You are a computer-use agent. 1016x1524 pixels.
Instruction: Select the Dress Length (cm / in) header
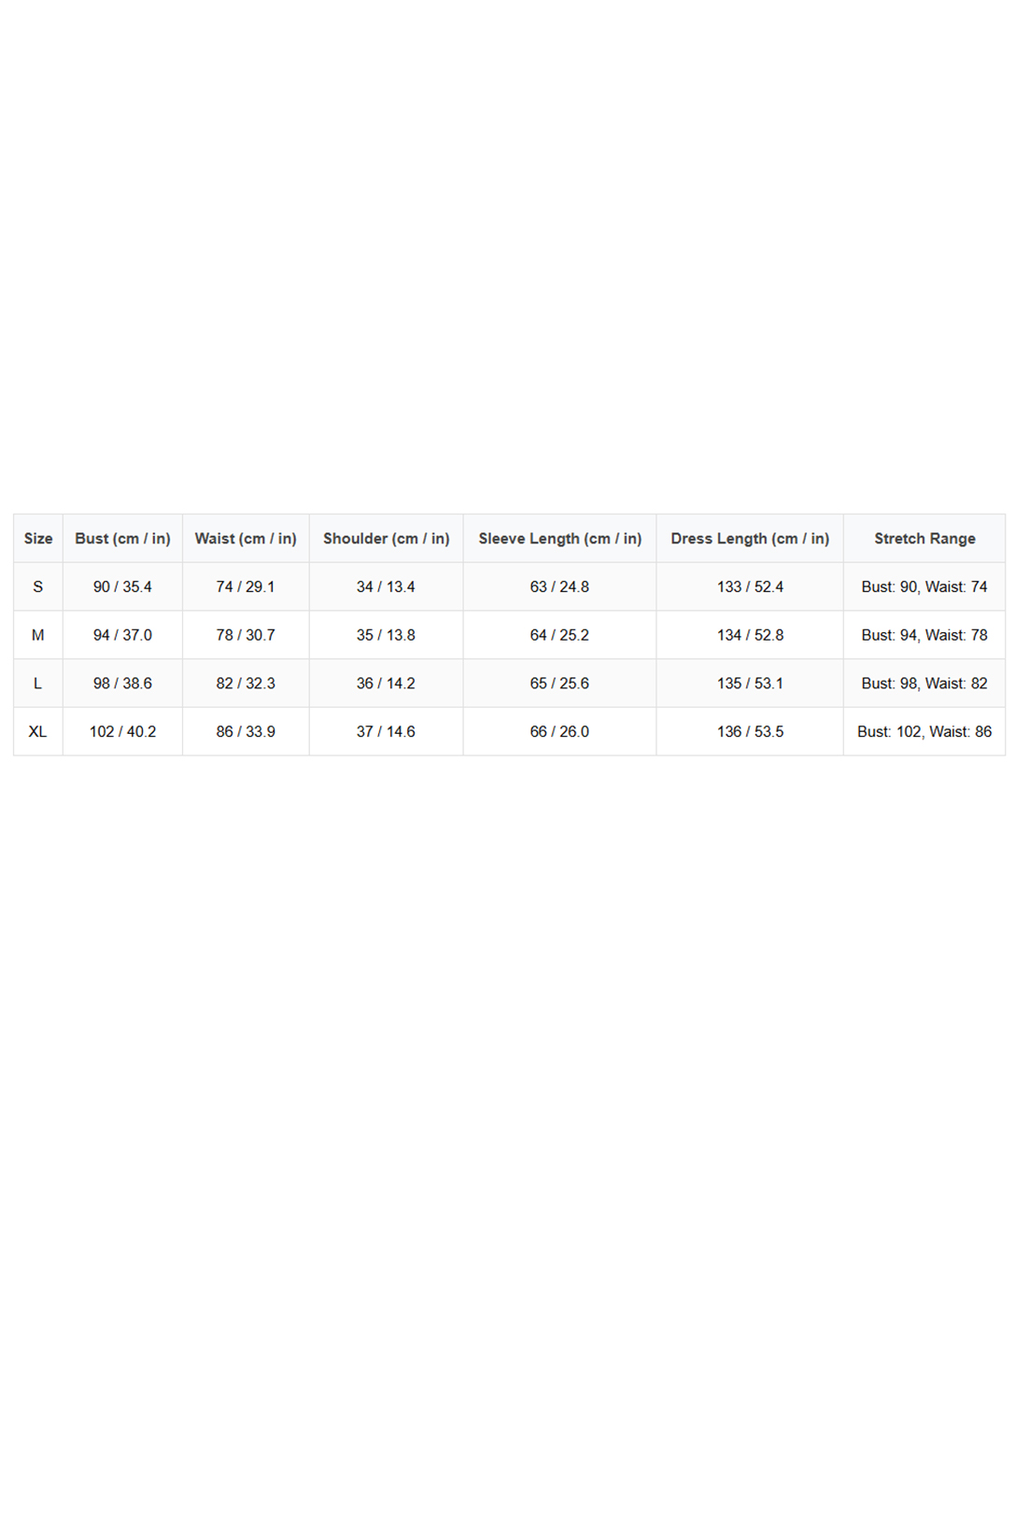click(x=750, y=539)
